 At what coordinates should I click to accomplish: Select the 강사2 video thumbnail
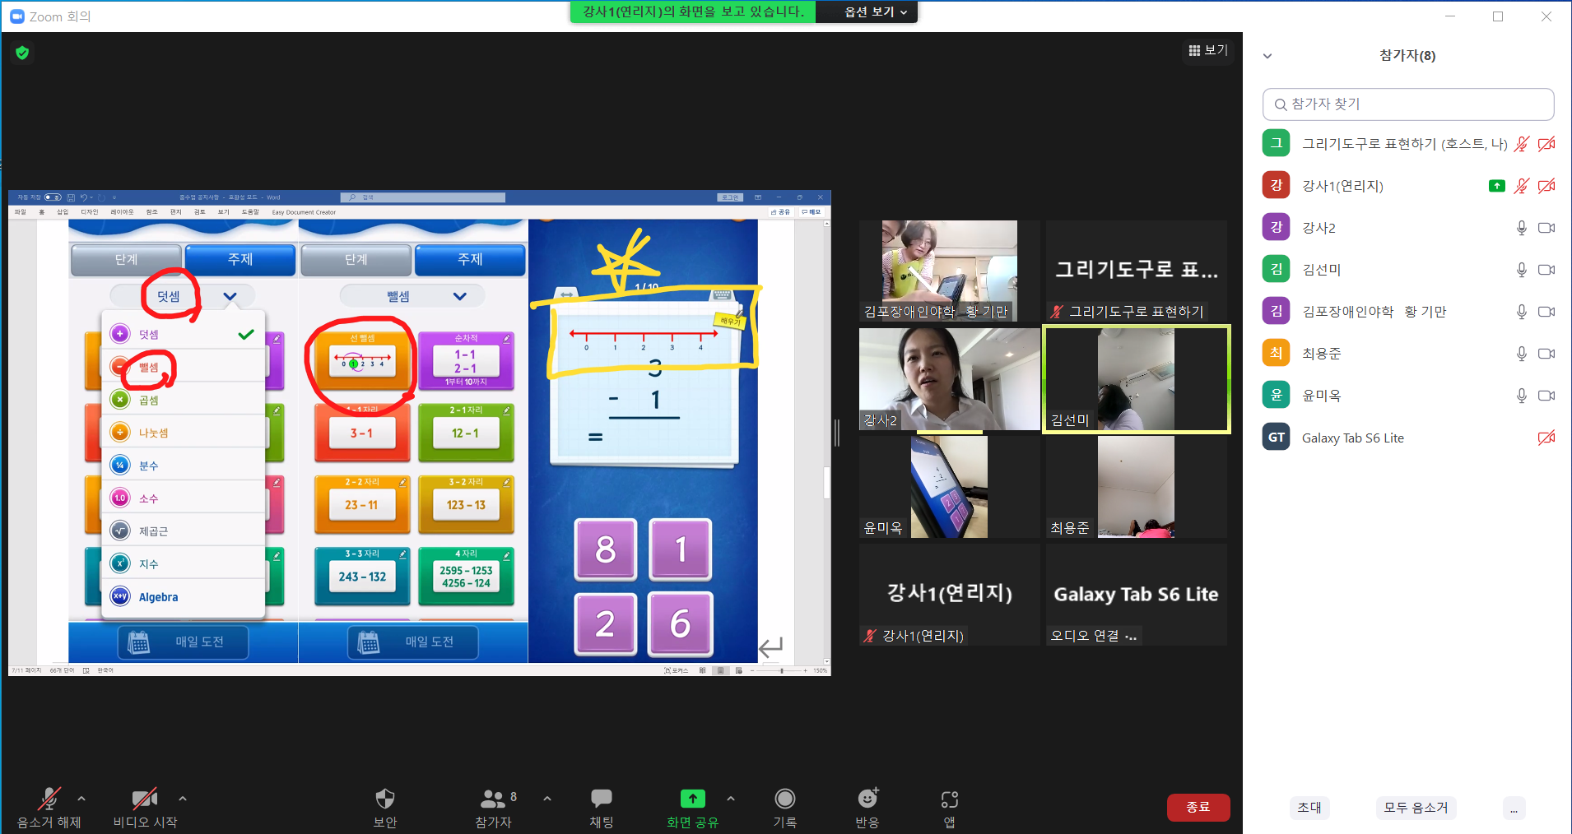[x=950, y=379]
